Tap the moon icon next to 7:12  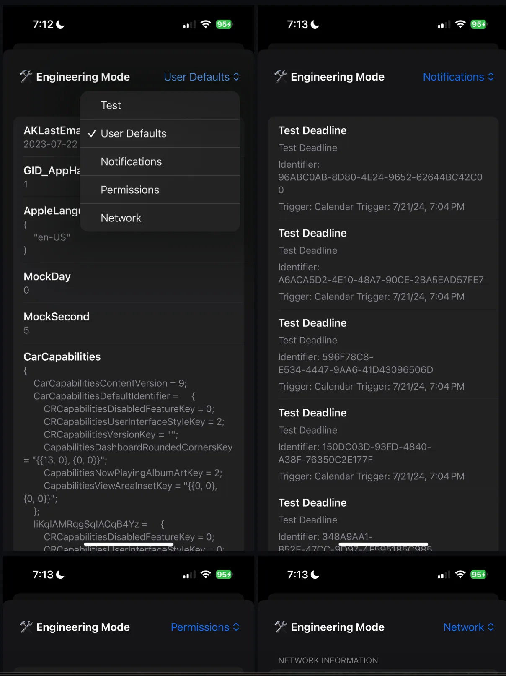pos(61,25)
